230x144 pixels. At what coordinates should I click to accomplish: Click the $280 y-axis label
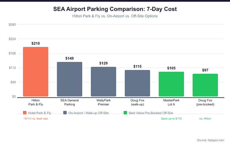12,24
